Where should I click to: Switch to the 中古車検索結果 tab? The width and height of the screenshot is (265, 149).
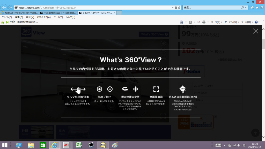pos(58,13)
